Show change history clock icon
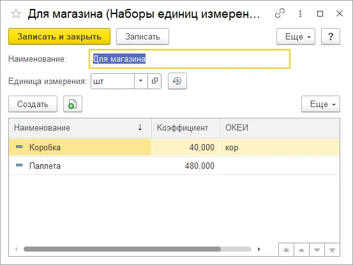The height and width of the screenshot is (265, 353). pyautogui.click(x=177, y=81)
